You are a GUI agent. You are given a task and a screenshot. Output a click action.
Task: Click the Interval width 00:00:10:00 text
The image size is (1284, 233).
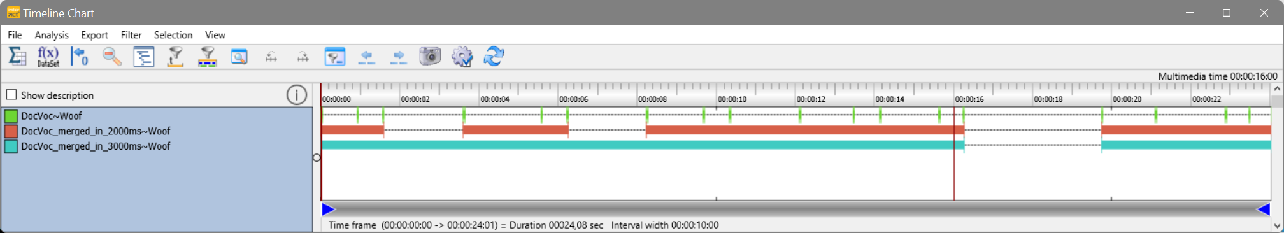click(665, 225)
